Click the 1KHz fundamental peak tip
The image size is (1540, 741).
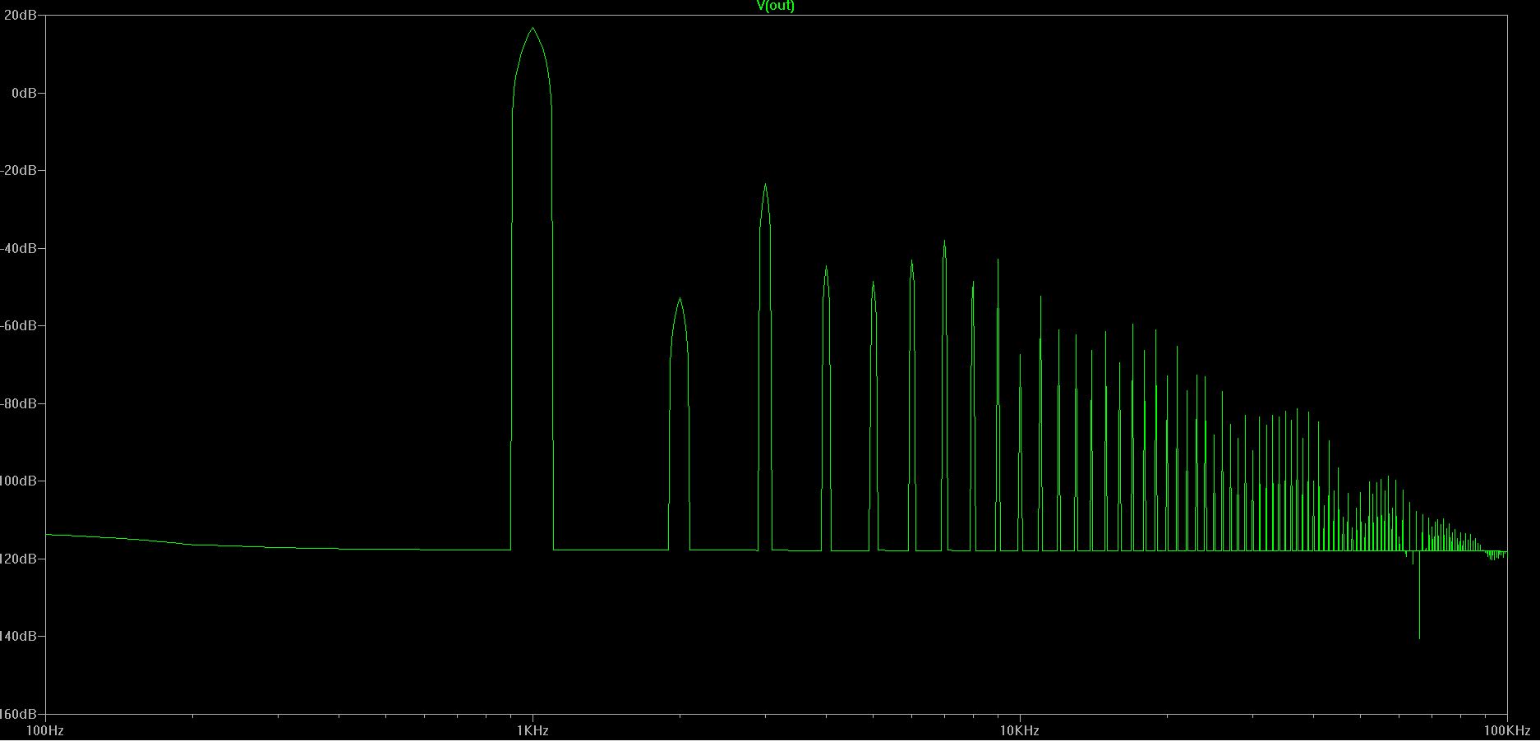click(x=533, y=29)
